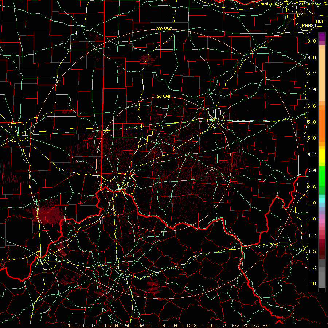Click the 5.8 value on the color scale

tap(312, 122)
